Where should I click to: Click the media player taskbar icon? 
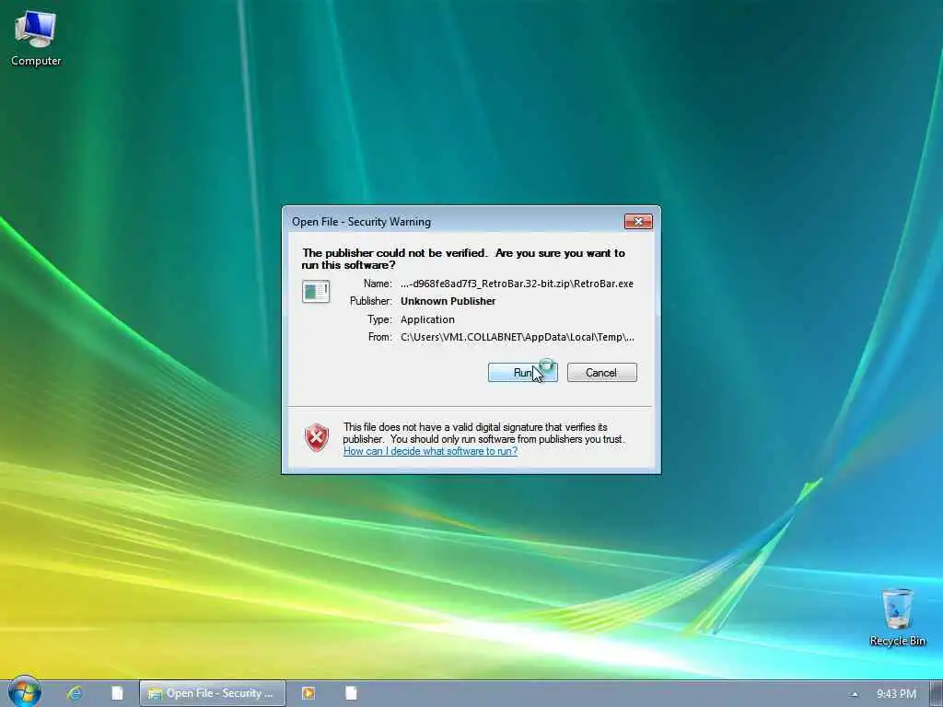pyautogui.click(x=309, y=693)
